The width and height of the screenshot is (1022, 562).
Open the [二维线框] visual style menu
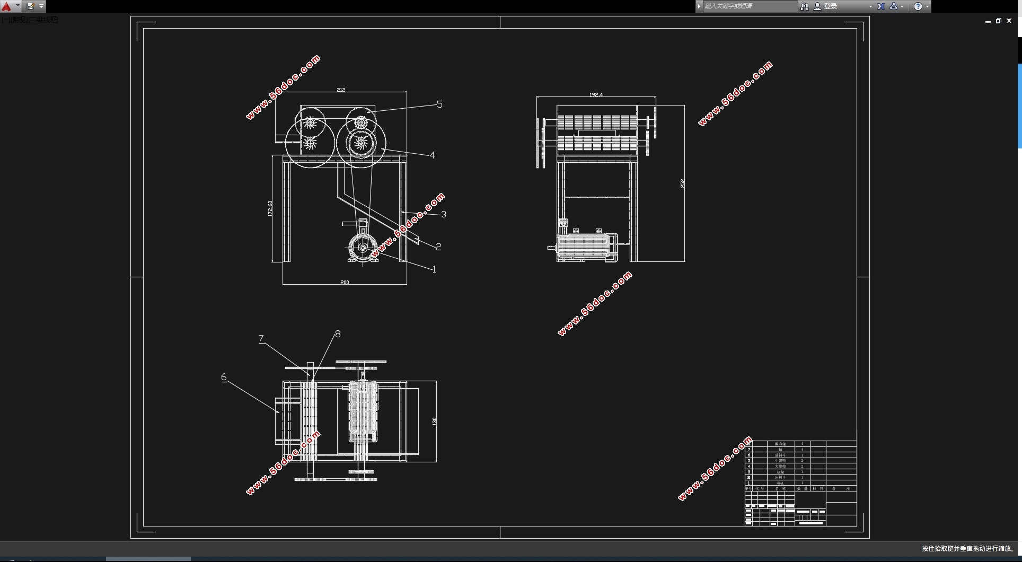pos(43,20)
